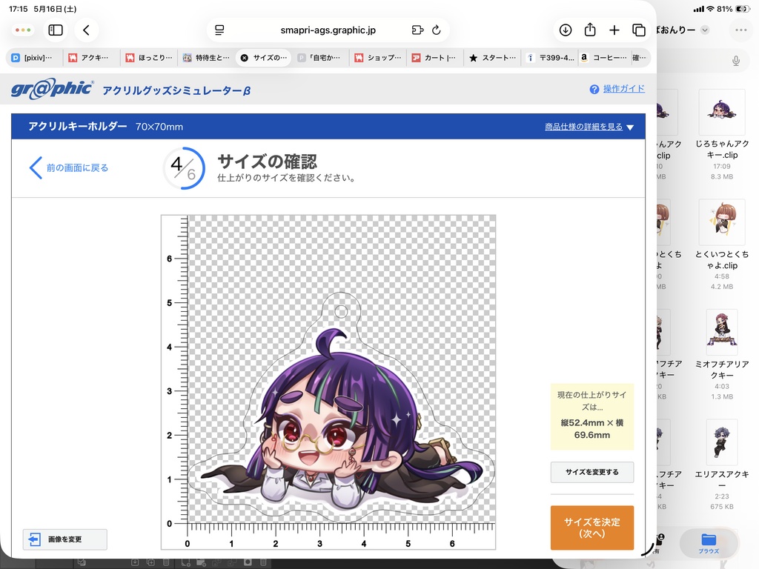This screenshot has height=569, width=759.
Task: Open the share sheet icon
Action: pos(589,30)
